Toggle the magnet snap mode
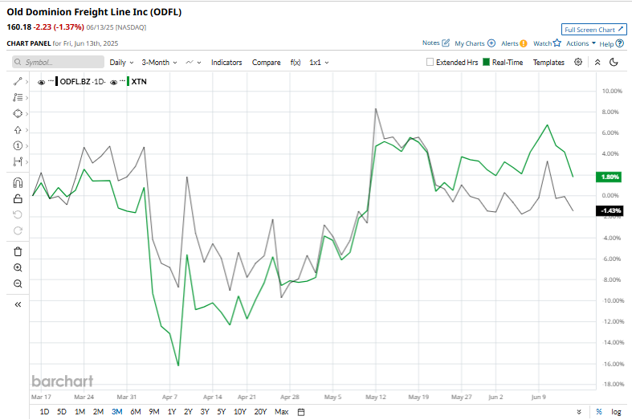The width and height of the screenshot is (632, 420). 18,183
